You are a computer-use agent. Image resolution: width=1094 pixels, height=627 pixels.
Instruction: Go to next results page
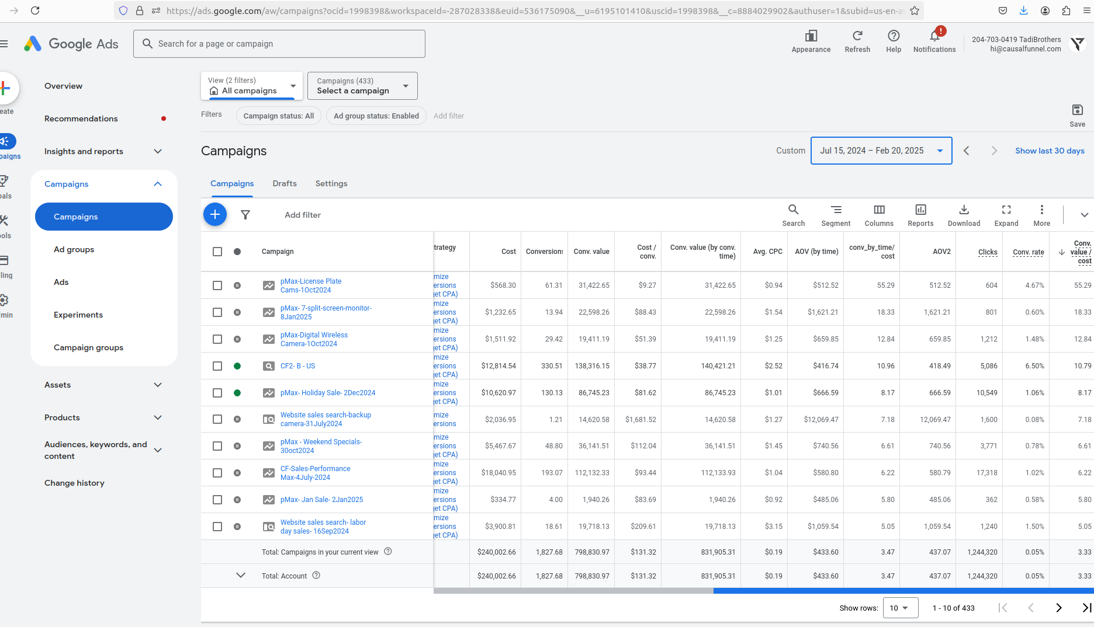coord(1059,608)
